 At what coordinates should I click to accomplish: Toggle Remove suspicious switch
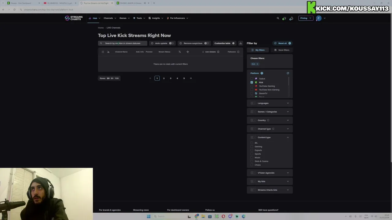tap(207, 43)
